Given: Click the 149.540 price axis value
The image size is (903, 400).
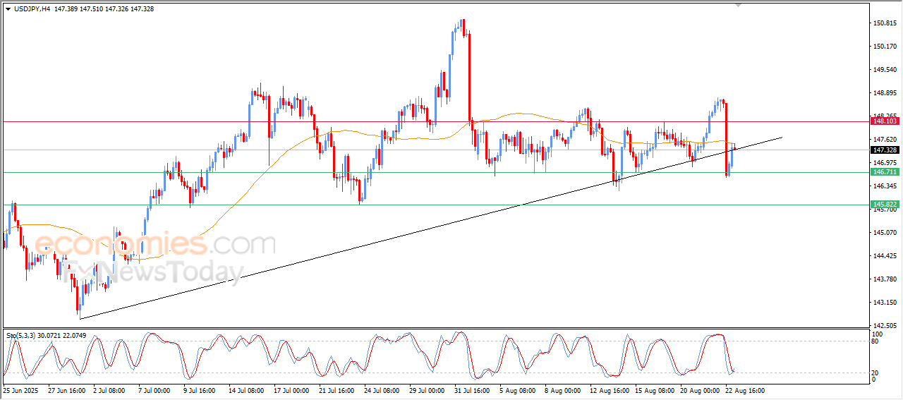Looking at the screenshot, I should point(885,70).
